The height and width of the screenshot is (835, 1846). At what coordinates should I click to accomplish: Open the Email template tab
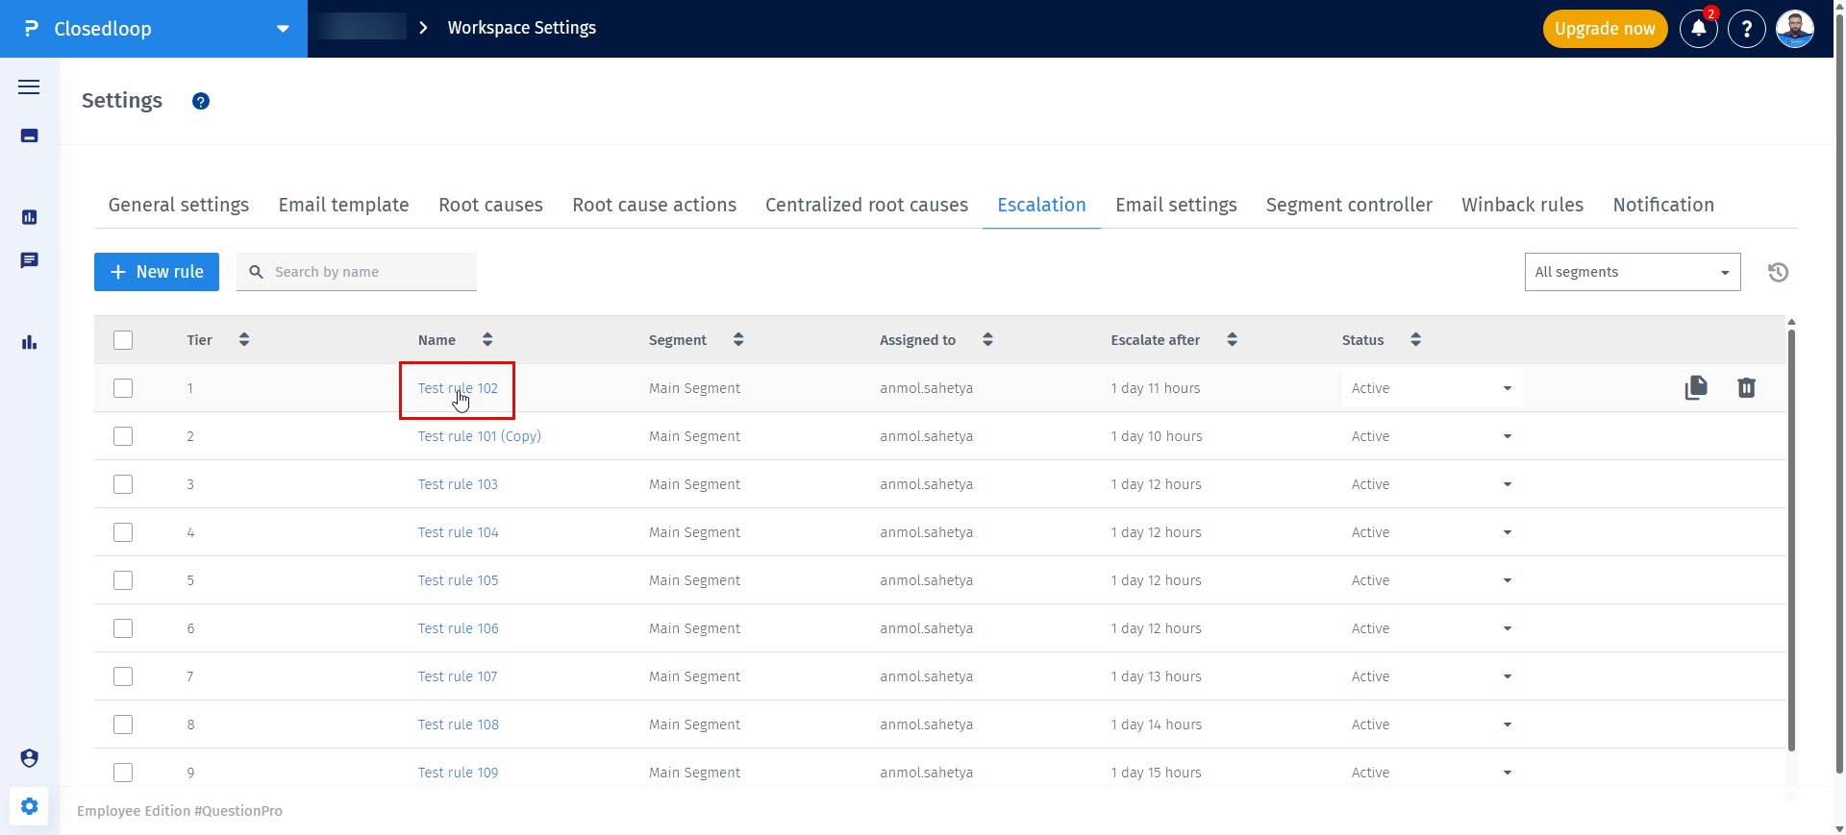tap(343, 205)
